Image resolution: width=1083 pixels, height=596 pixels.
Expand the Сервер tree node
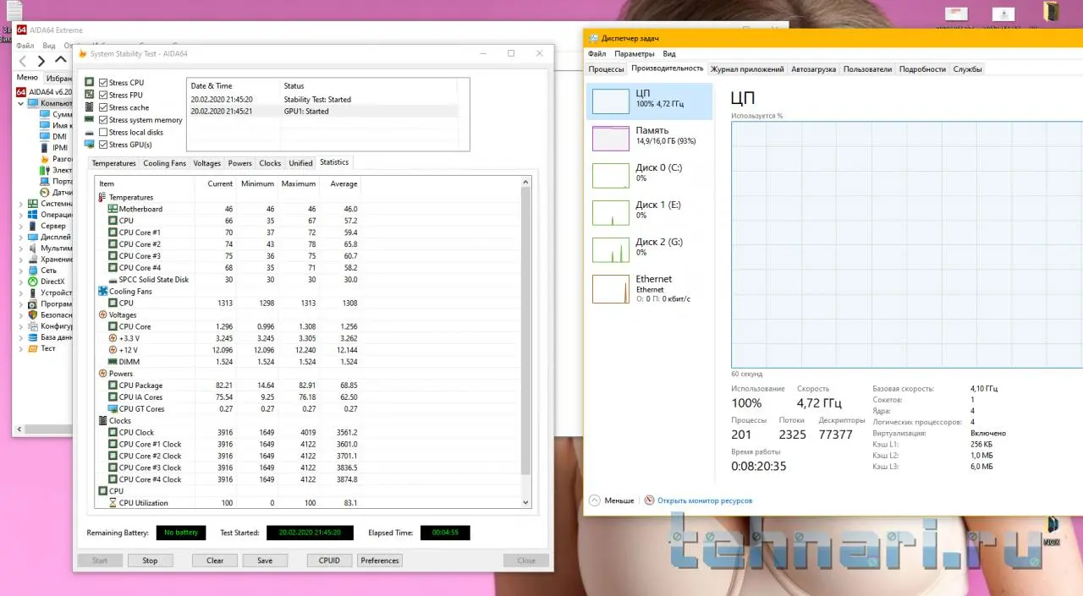21,226
